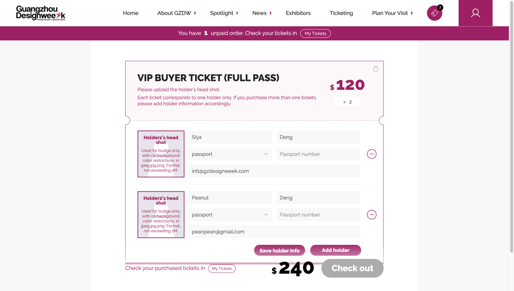Screen dimensions: 514x291
Task: Go to the Exhibitors page
Action: (x=298, y=13)
